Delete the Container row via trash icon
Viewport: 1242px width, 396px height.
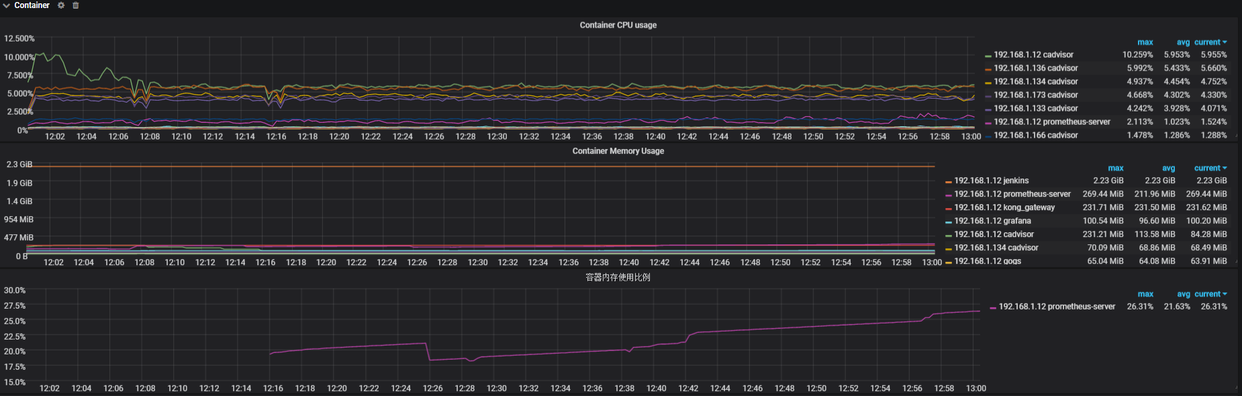pyautogui.click(x=76, y=5)
